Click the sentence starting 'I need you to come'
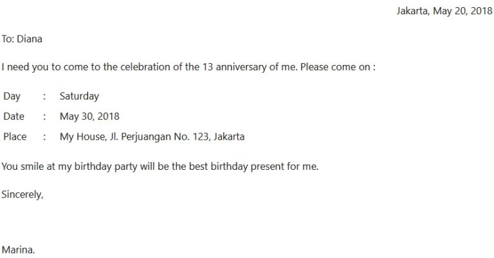Image resolution: width=494 pixels, height=258 pixels. pyautogui.click(x=188, y=67)
